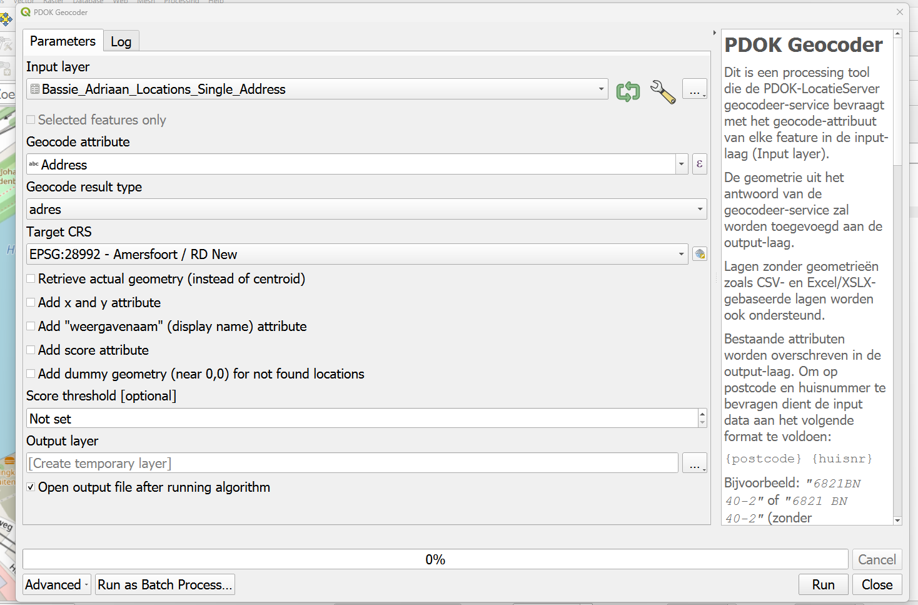Enable Add score attribute checkbox
This screenshot has width=918, height=605.
point(31,350)
